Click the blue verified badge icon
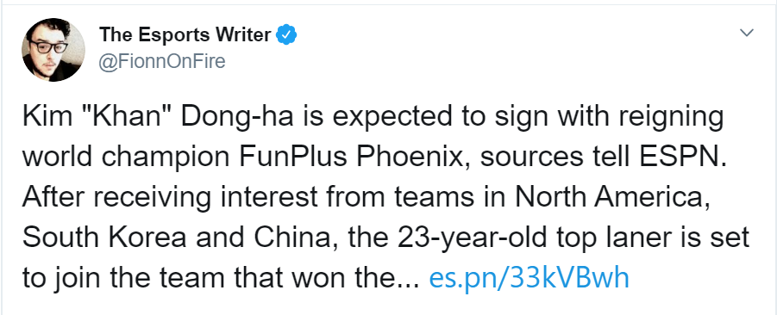 (286, 34)
